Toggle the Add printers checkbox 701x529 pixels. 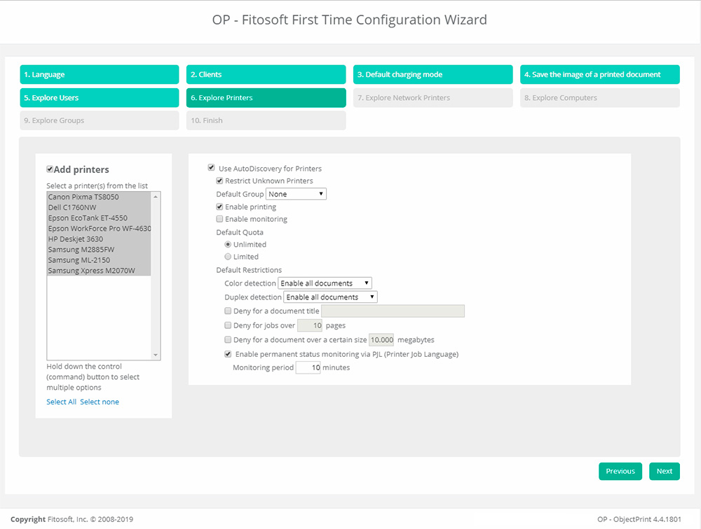(50, 169)
